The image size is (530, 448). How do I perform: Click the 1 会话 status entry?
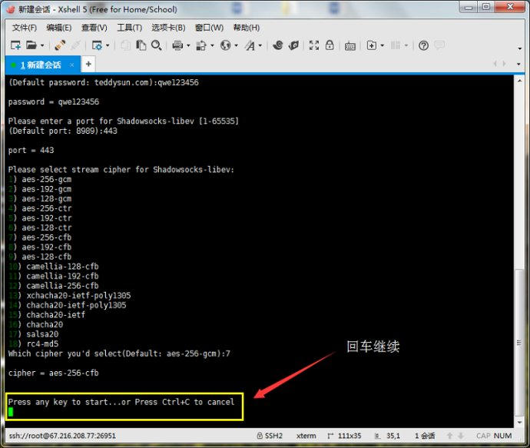pos(425,436)
